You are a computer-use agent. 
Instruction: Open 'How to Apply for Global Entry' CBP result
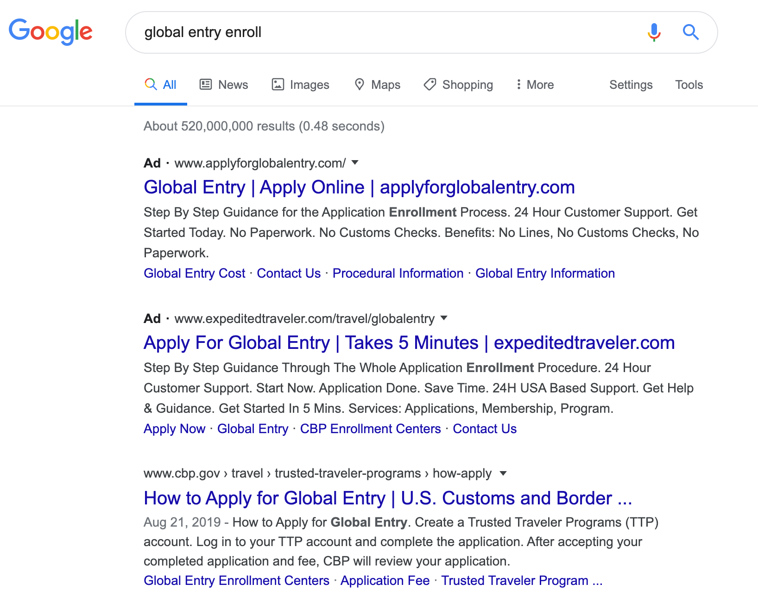(x=388, y=498)
